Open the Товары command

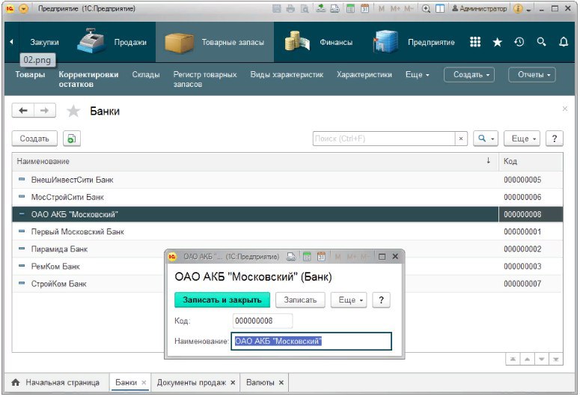pos(30,74)
